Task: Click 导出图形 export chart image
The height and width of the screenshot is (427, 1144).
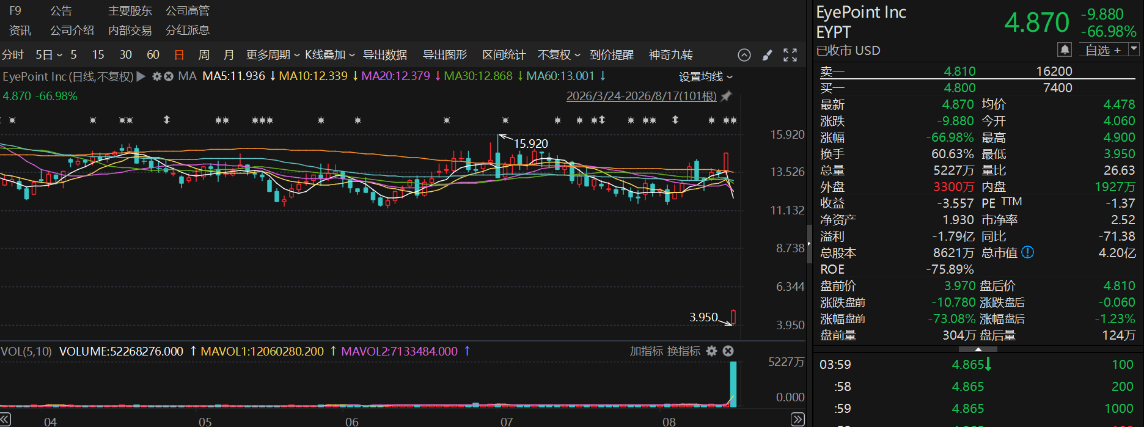Action: tap(445, 55)
